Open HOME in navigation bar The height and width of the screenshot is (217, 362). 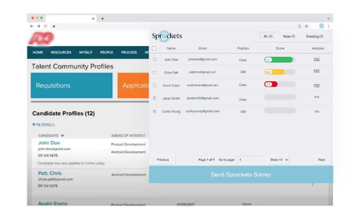tap(38, 52)
